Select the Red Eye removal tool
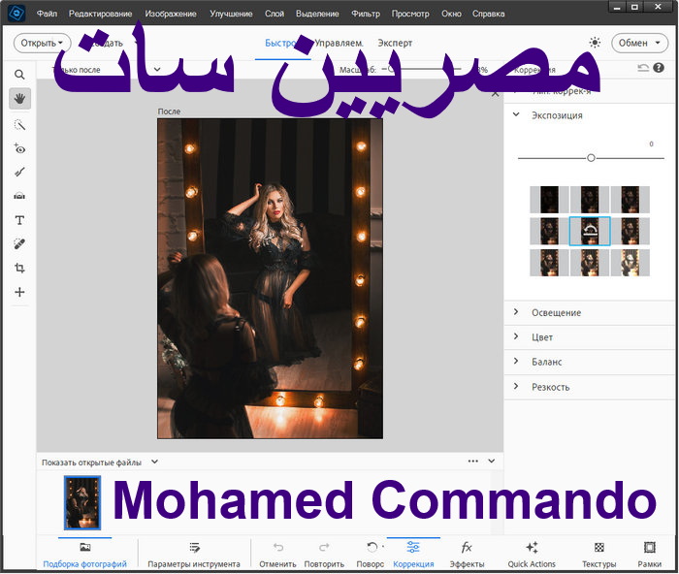The height and width of the screenshot is (574, 679). pyautogui.click(x=19, y=148)
